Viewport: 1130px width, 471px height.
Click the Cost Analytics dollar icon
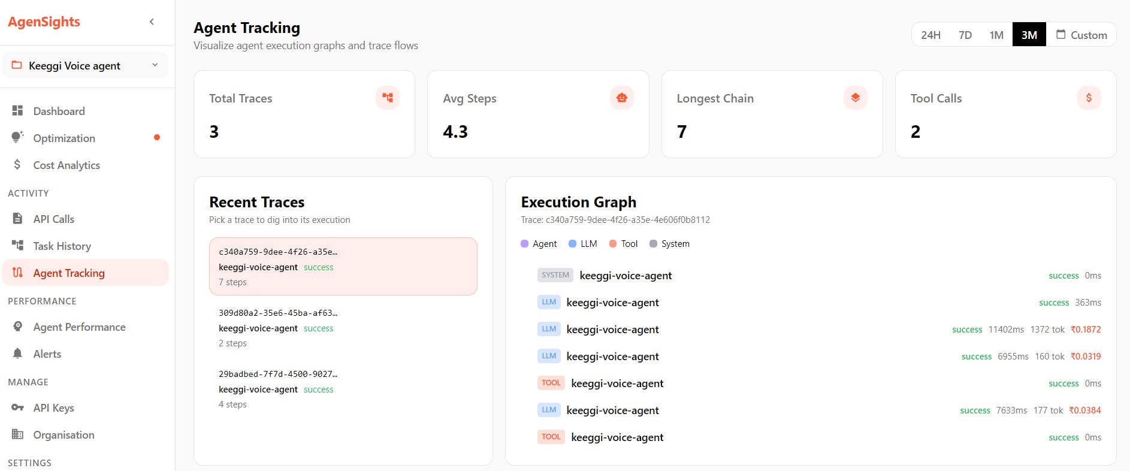pyautogui.click(x=17, y=164)
